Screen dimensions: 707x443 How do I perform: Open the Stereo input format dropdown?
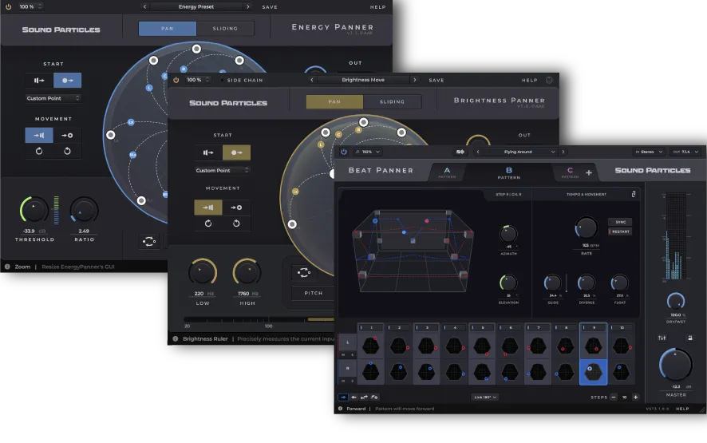[649, 152]
